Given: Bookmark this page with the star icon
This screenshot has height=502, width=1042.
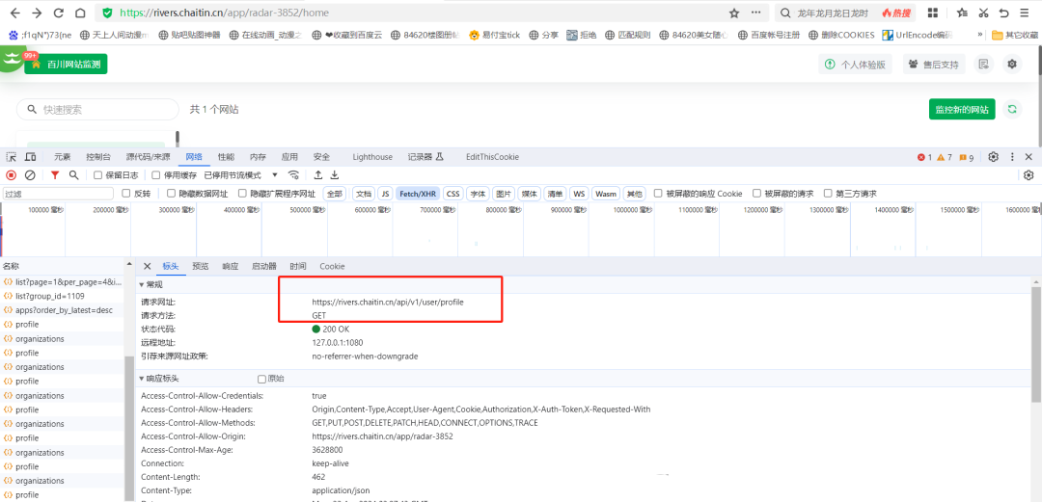Looking at the screenshot, I should coord(734,13).
